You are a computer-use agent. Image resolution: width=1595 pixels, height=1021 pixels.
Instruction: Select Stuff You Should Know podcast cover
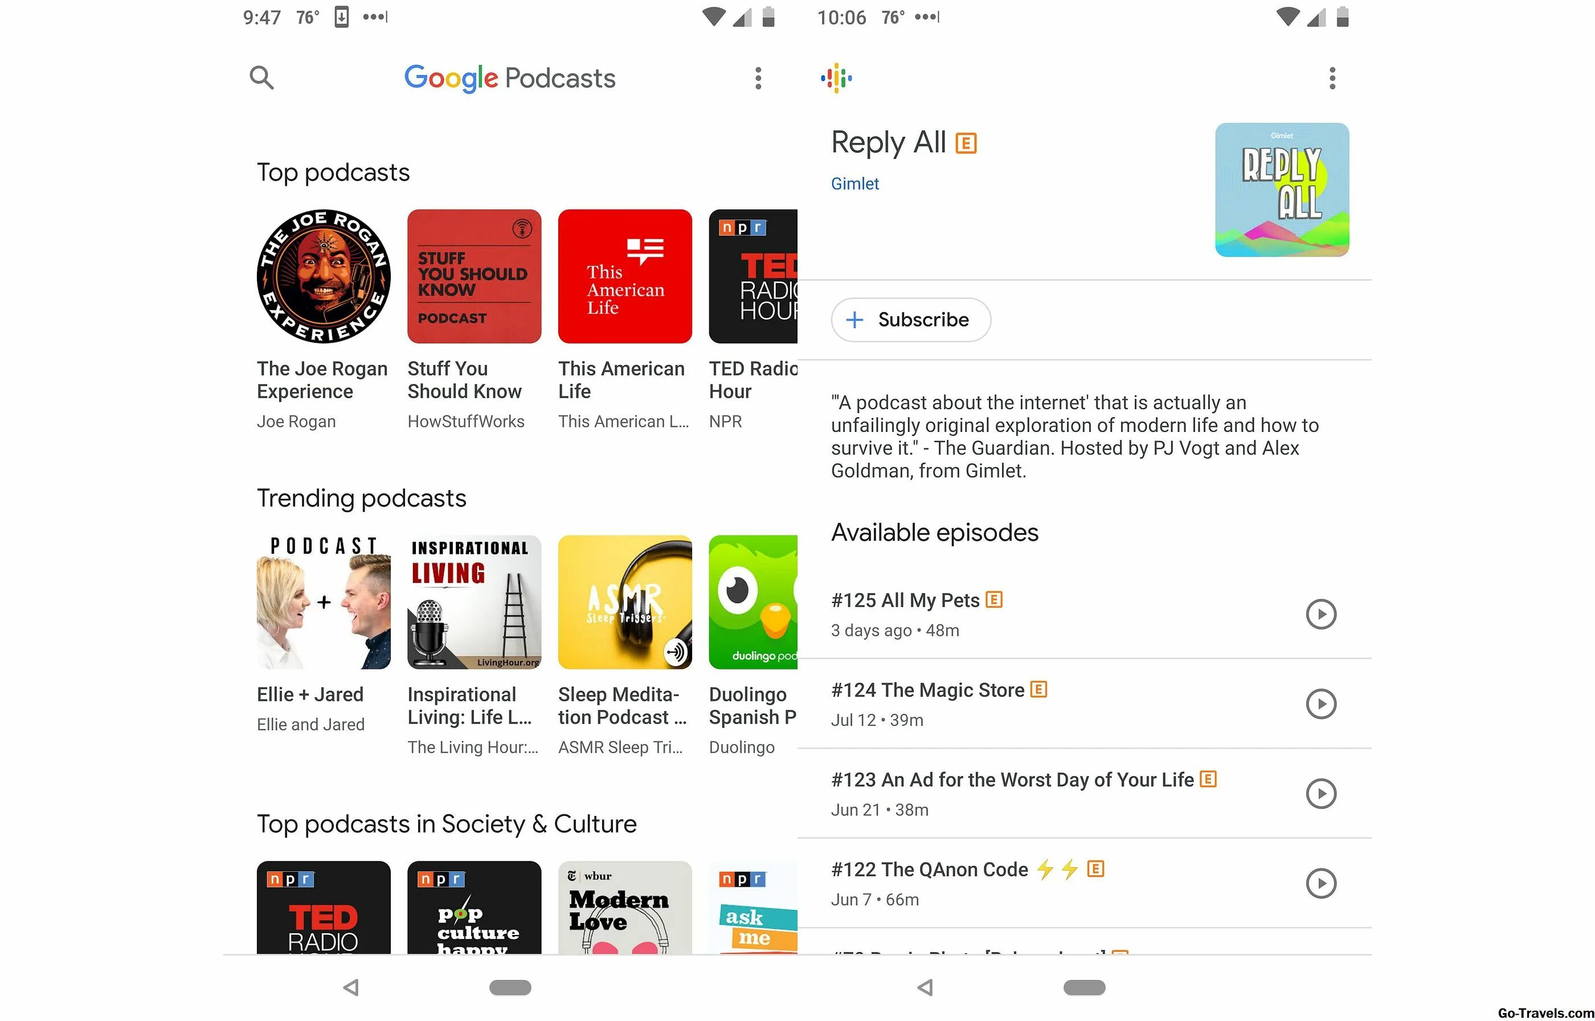pos(474,276)
